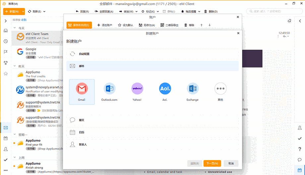The width and height of the screenshot is (305, 175).
Task: Select Gmail as the account type
Action: pos(82,92)
